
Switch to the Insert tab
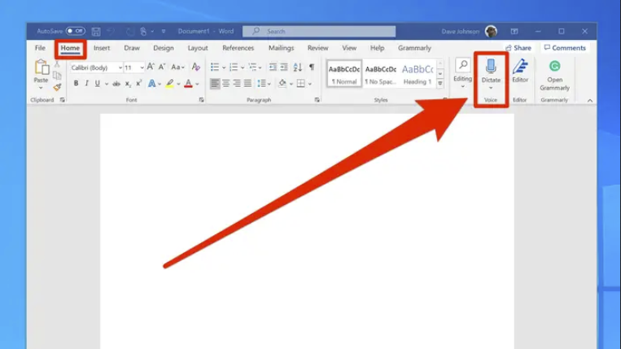[x=102, y=48]
